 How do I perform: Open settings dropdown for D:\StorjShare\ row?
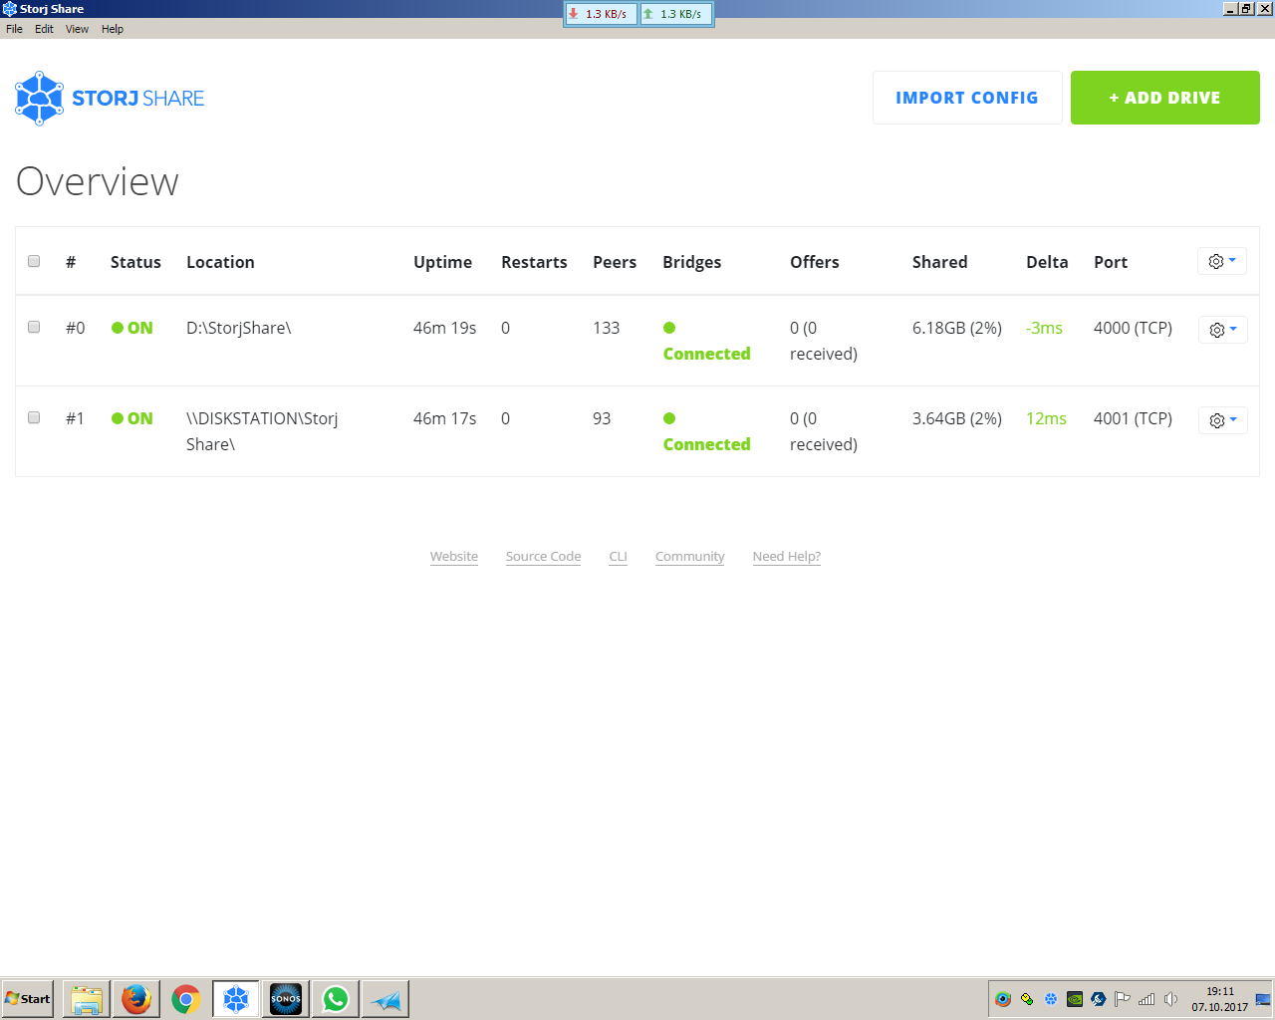(1223, 330)
